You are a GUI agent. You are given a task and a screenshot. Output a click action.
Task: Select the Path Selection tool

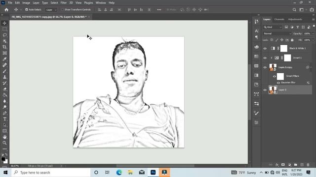pos(4,125)
